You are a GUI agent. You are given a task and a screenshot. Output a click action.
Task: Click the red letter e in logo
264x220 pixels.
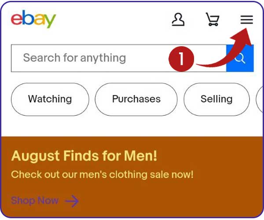click(17, 20)
